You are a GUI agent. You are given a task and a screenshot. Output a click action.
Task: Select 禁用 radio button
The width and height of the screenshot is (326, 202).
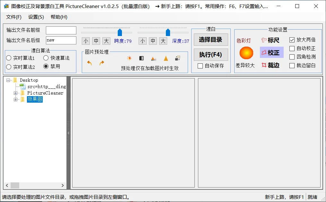coord(46,66)
